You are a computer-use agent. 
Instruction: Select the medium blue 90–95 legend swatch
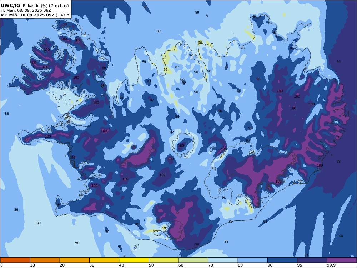(x=282, y=260)
